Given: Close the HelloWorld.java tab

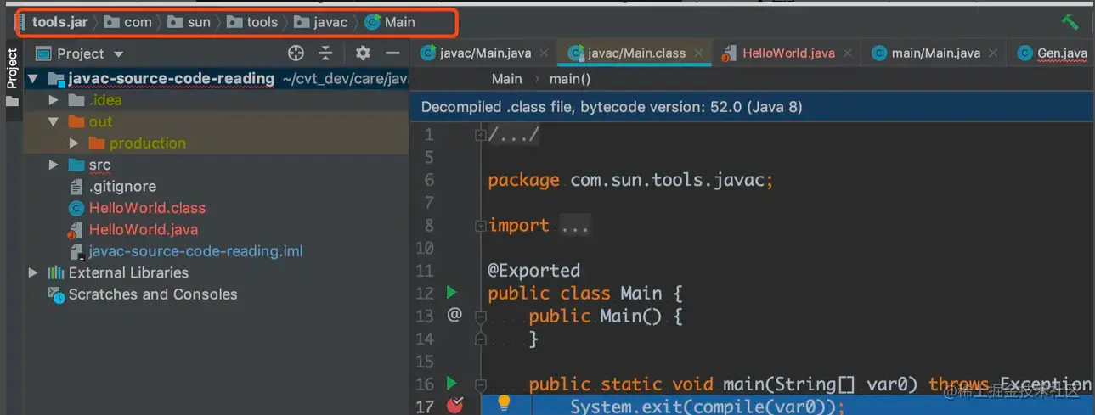Looking at the screenshot, I should tap(848, 53).
